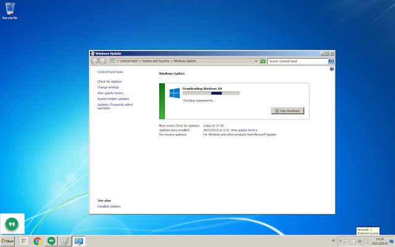Refresh the address bar with green arrows
Image resolution: width=395 pixels, height=247 pixels.
coord(263,61)
